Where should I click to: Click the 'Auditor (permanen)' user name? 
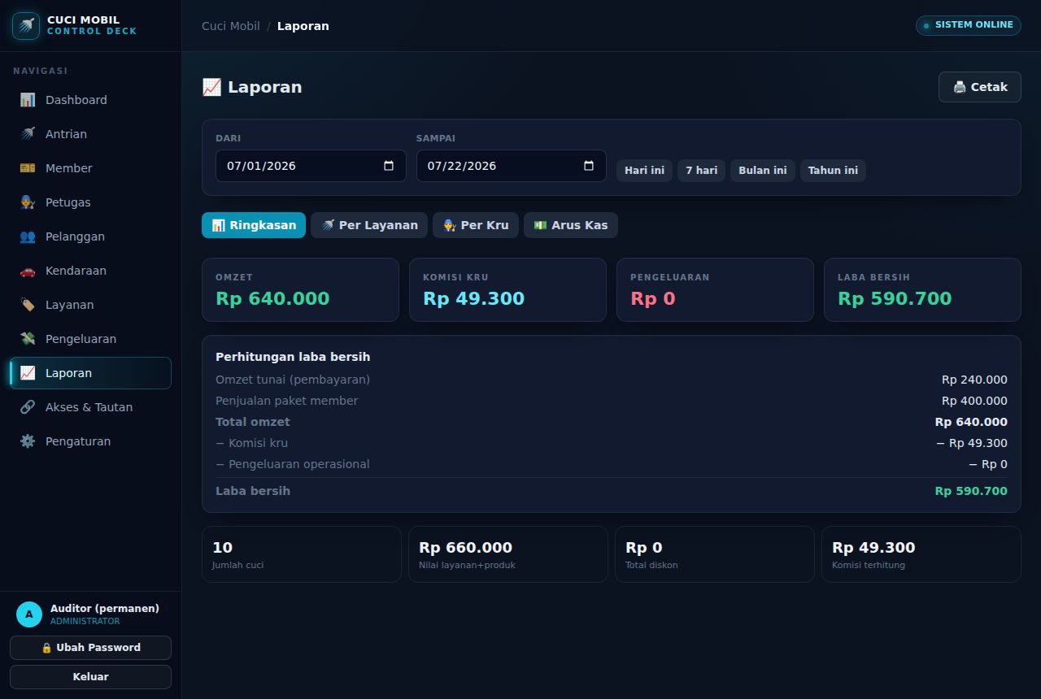(105, 609)
